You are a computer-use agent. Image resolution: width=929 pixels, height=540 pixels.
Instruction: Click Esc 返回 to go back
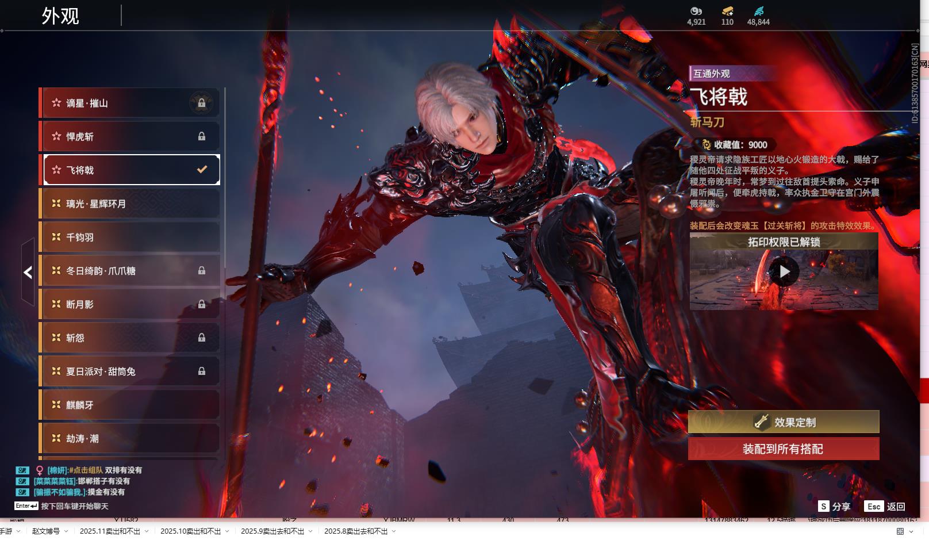point(885,506)
